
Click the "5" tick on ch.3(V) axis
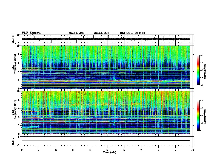19,137
